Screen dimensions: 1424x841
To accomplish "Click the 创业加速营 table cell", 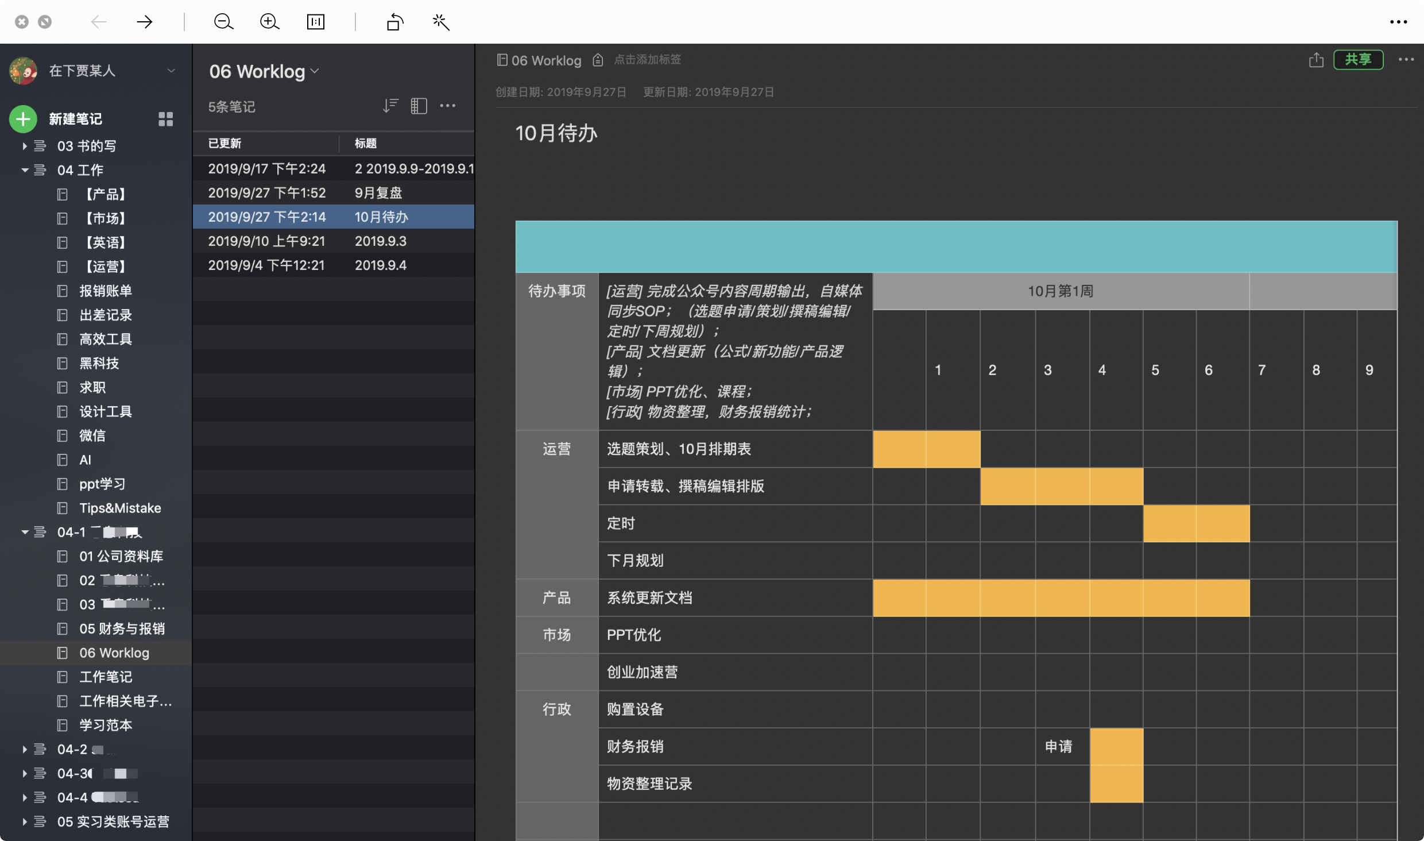I will tap(736, 672).
